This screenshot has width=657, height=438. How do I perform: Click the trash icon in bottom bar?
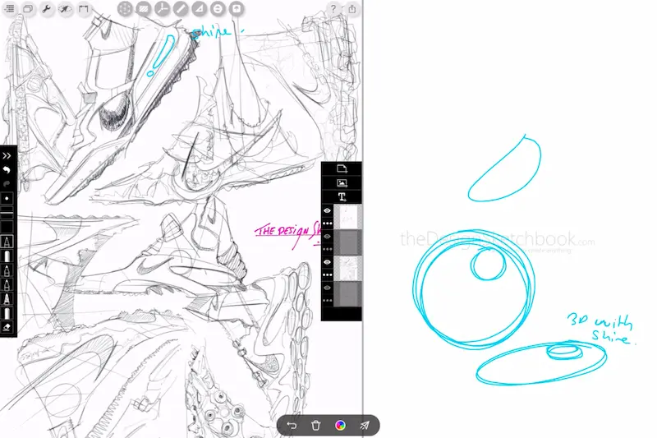[316, 426]
